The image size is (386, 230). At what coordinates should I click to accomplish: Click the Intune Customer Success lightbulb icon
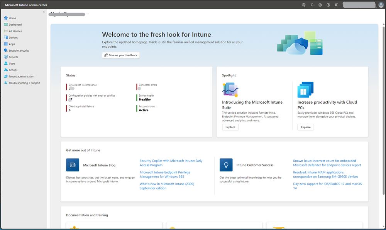point(226,165)
